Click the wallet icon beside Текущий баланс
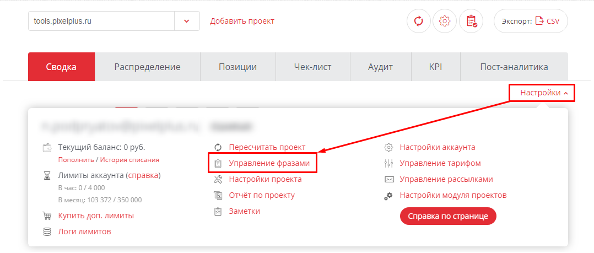 pyautogui.click(x=47, y=147)
